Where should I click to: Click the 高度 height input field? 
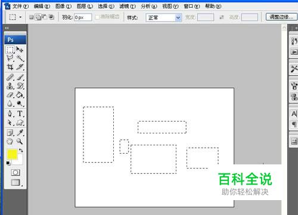click(250, 17)
